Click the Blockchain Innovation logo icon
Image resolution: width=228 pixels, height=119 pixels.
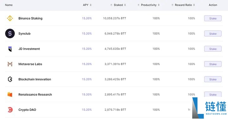[x=10, y=79]
